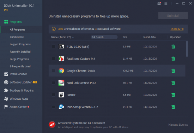This screenshot has width=194, height=133.
Task: Tick the checkbox for 7-Zip 19.00
Action: click(x=54, y=46)
